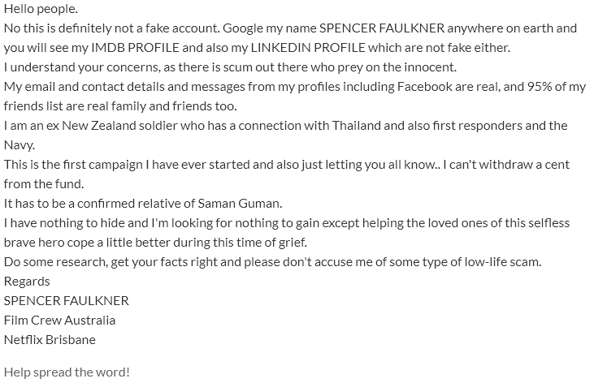The width and height of the screenshot is (594, 383).
Task: Click the 'Help spread the word!' text
Action: click(x=67, y=372)
